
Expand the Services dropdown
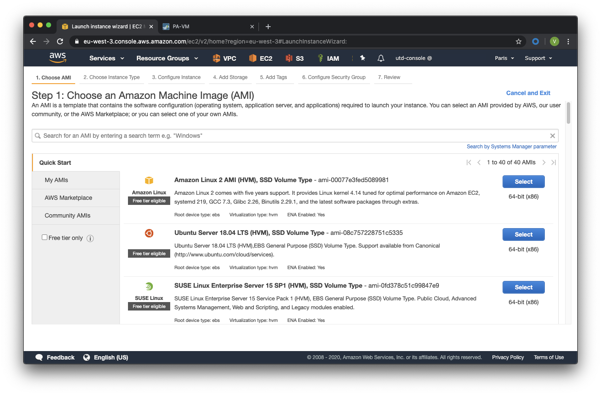(106, 58)
